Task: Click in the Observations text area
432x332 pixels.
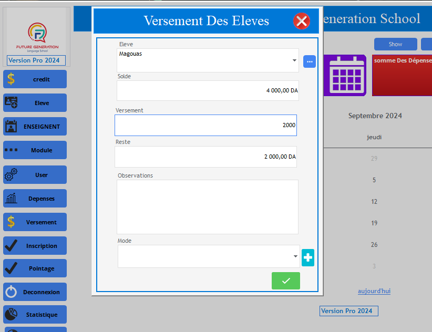Action: 208,207
